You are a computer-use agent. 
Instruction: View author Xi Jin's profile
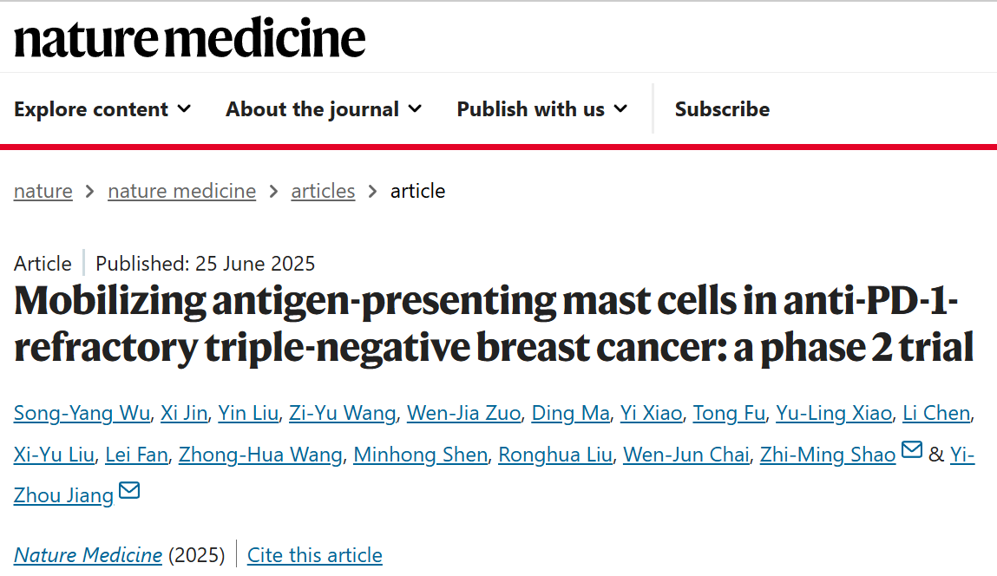point(184,413)
